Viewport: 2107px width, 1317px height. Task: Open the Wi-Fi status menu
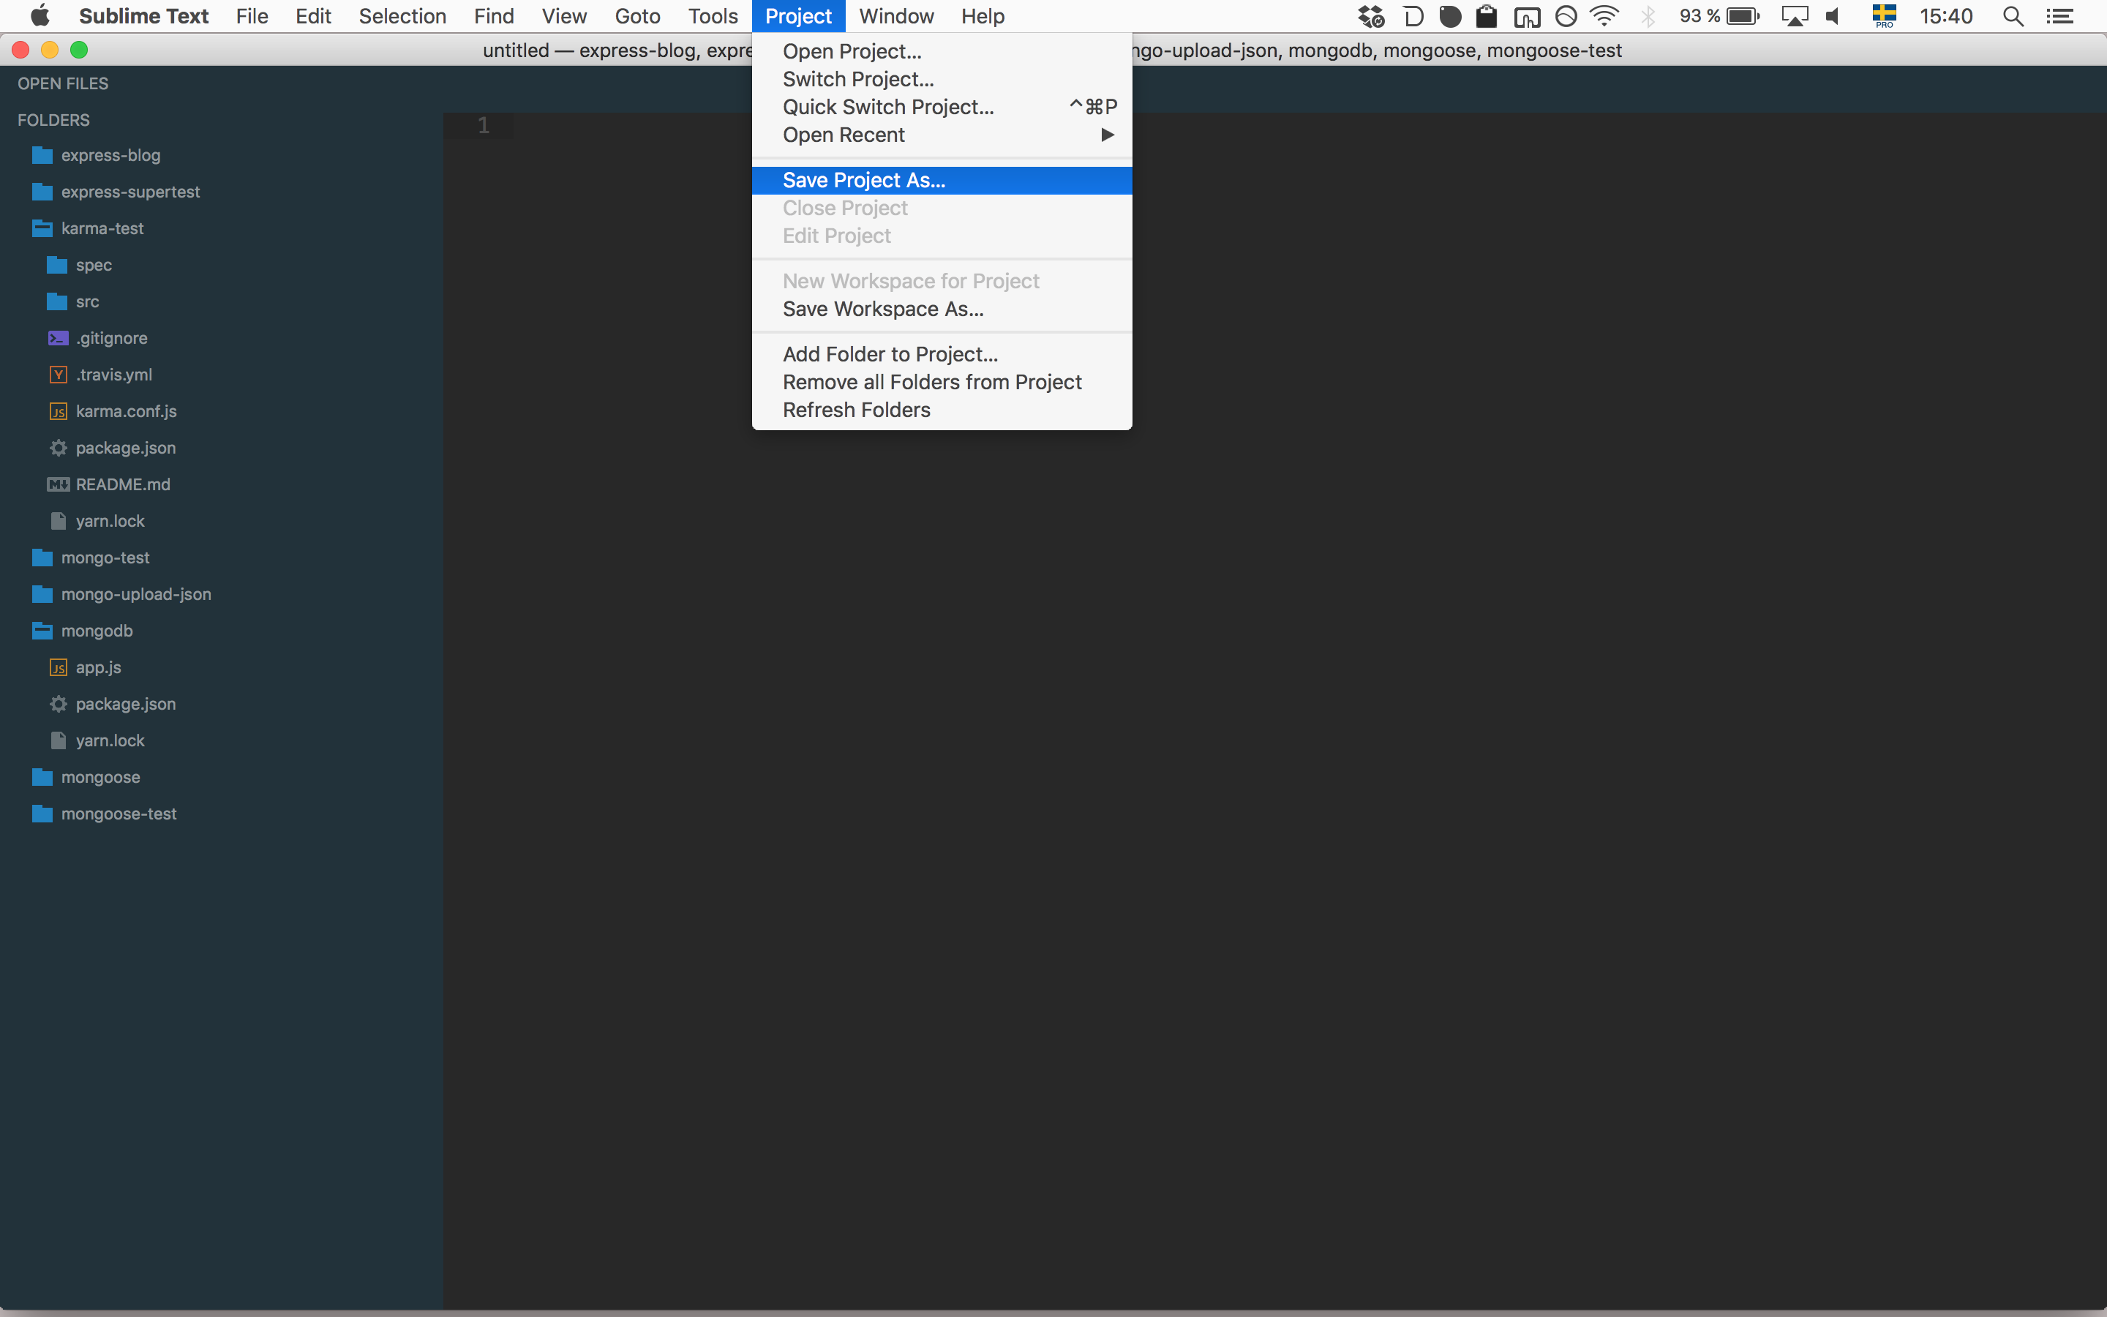pos(1603,17)
